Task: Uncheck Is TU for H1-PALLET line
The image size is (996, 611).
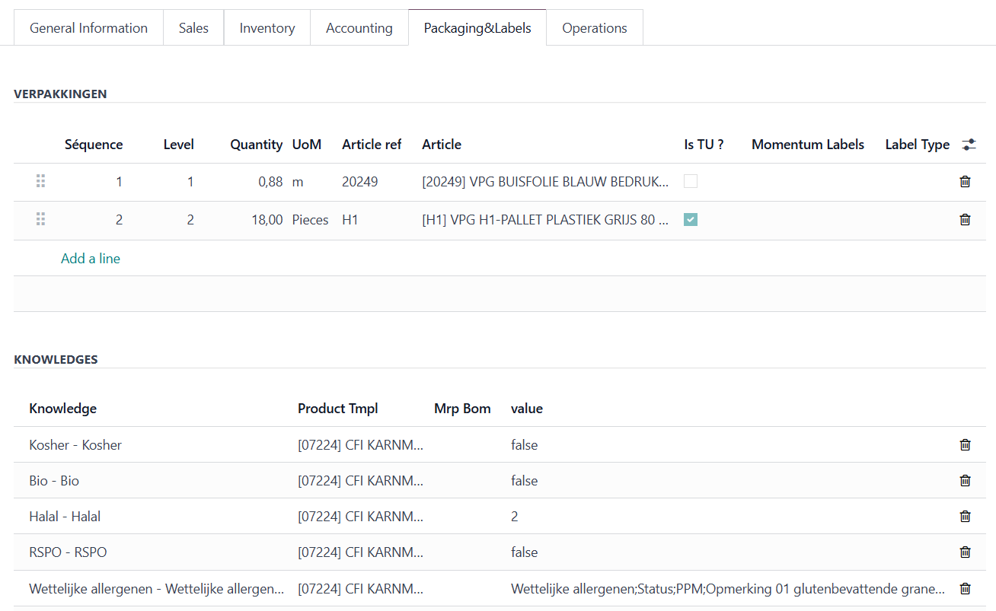Action: pyautogui.click(x=691, y=220)
